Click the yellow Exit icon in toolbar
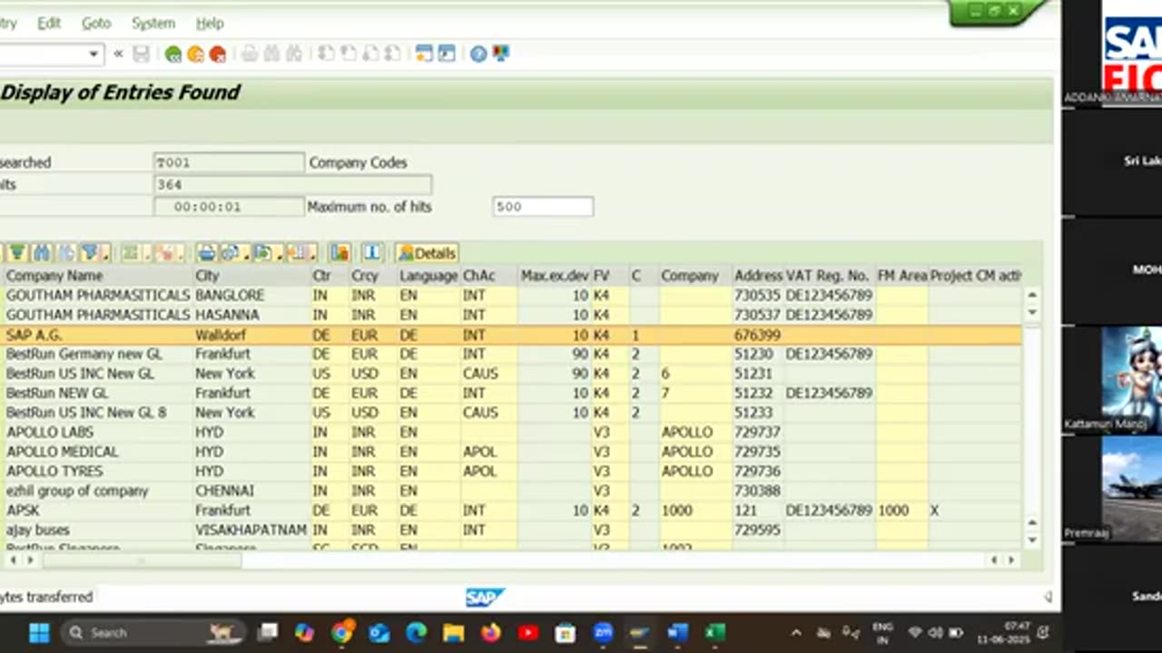 [x=195, y=54]
